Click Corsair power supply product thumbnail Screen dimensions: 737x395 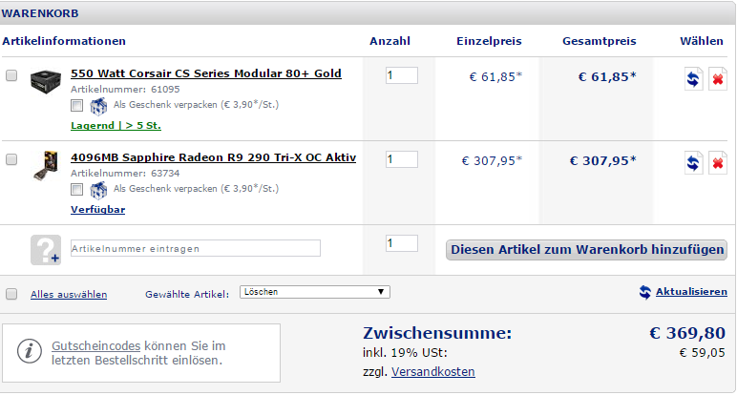[x=46, y=81]
